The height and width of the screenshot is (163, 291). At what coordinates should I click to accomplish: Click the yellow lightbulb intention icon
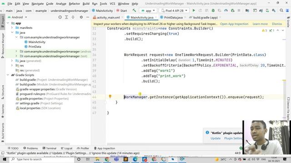[x=110, y=96]
